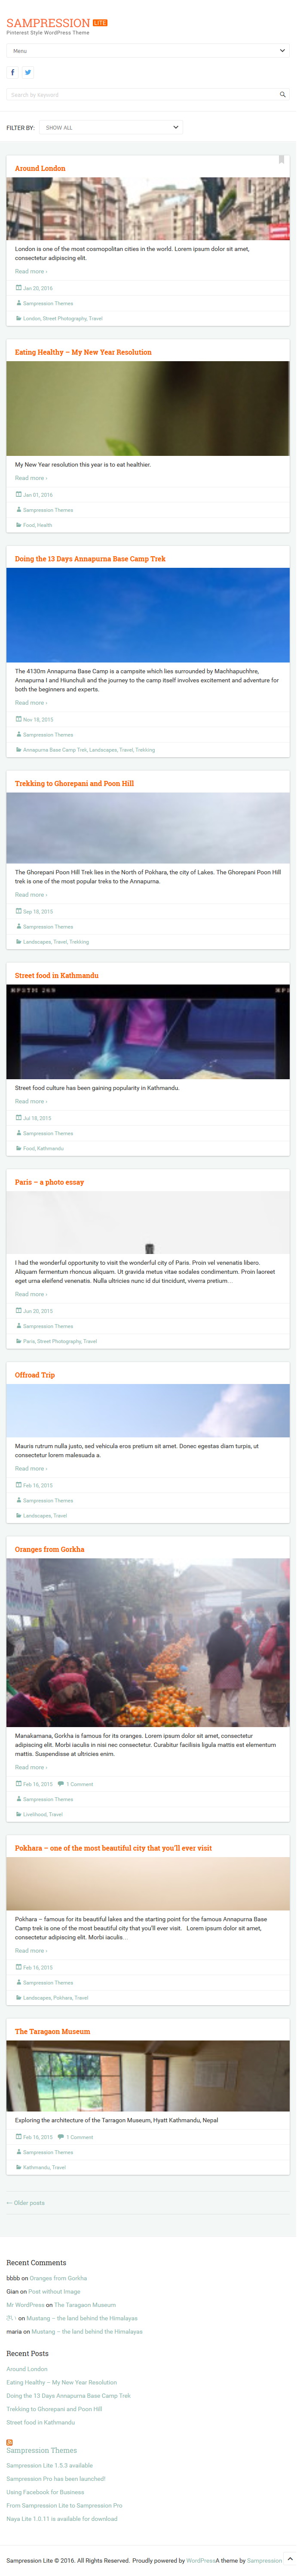Click the search magnifier icon

282,95
